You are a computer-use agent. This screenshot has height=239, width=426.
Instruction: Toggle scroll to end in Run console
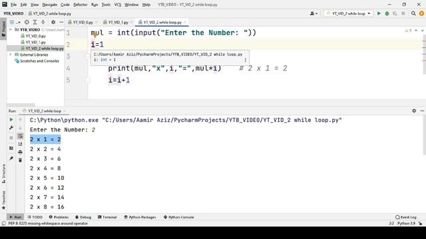pos(20,144)
